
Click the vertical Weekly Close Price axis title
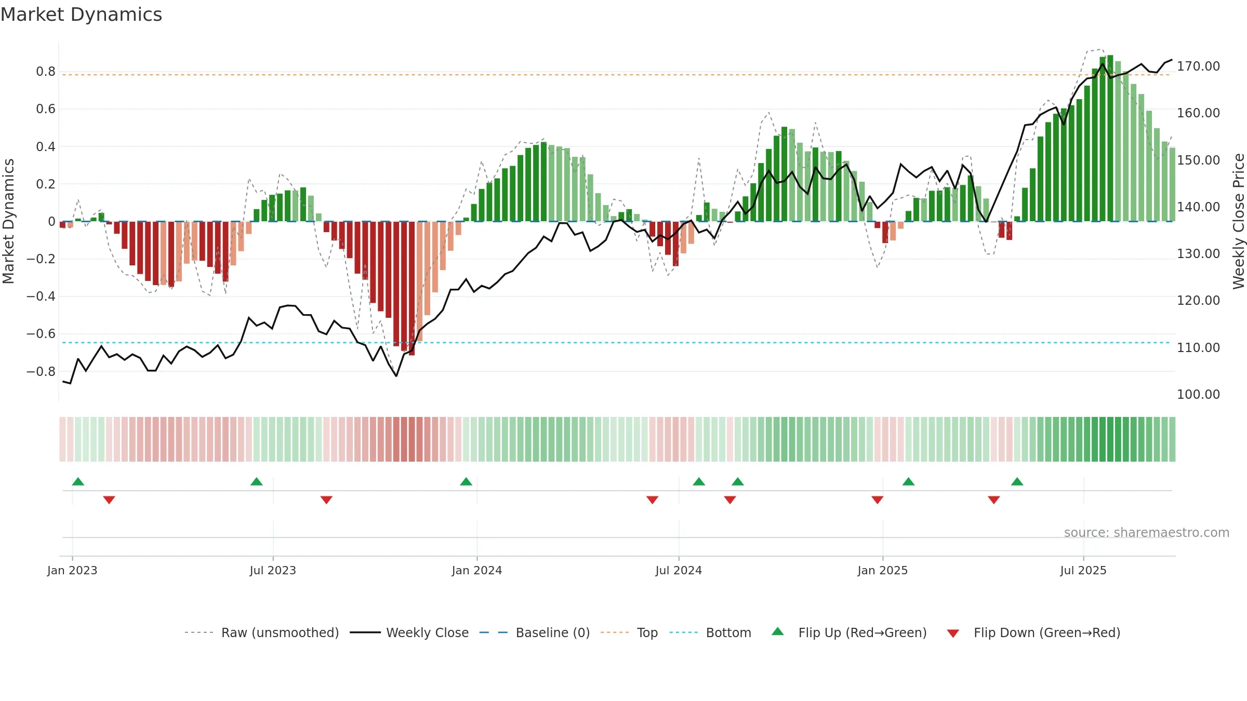1239,221
